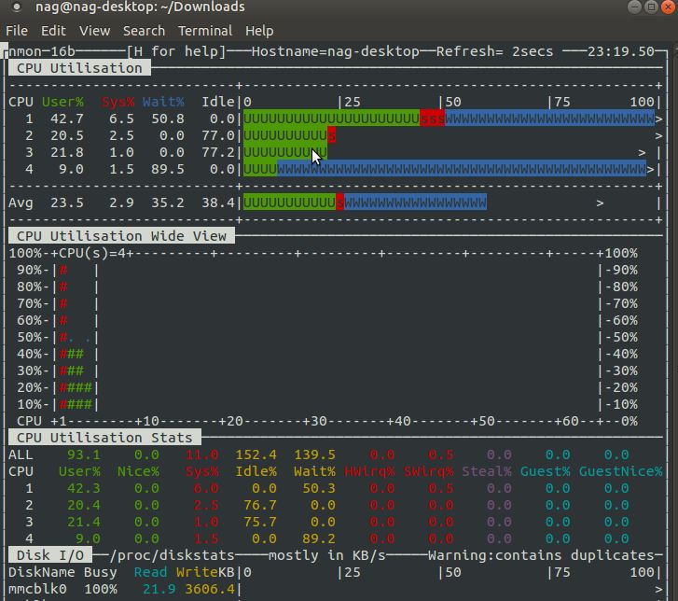Viewport: 678px width, 601px height.
Task: Click the disk write value 3606.4
Action: [x=210, y=589]
